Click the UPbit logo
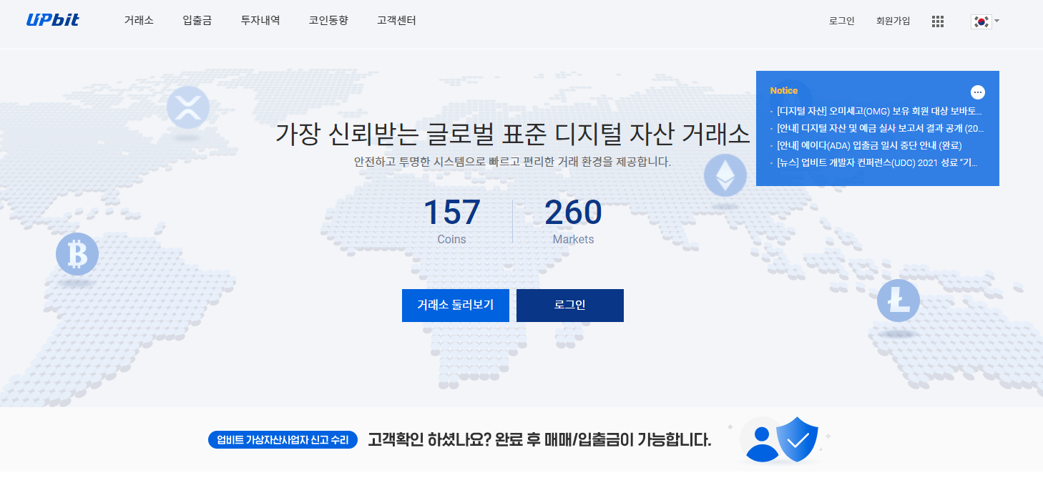Image resolution: width=1043 pixels, height=478 pixels. point(52,21)
